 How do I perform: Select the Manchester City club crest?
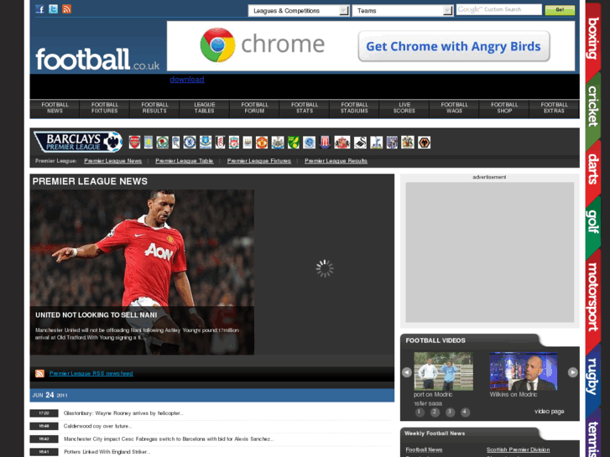point(248,143)
